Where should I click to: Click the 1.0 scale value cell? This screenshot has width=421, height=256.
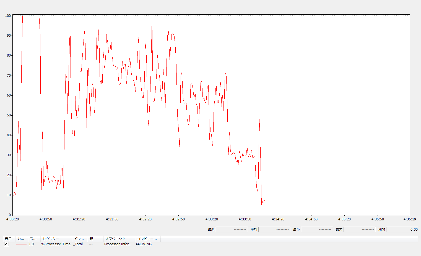tap(31, 244)
